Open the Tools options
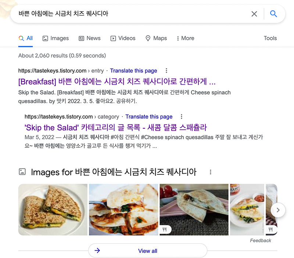This screenshot has width=294, height=258. pyautogui.click(x=270, y=38)
